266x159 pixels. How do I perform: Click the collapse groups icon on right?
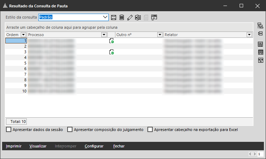tap(260, 34)
